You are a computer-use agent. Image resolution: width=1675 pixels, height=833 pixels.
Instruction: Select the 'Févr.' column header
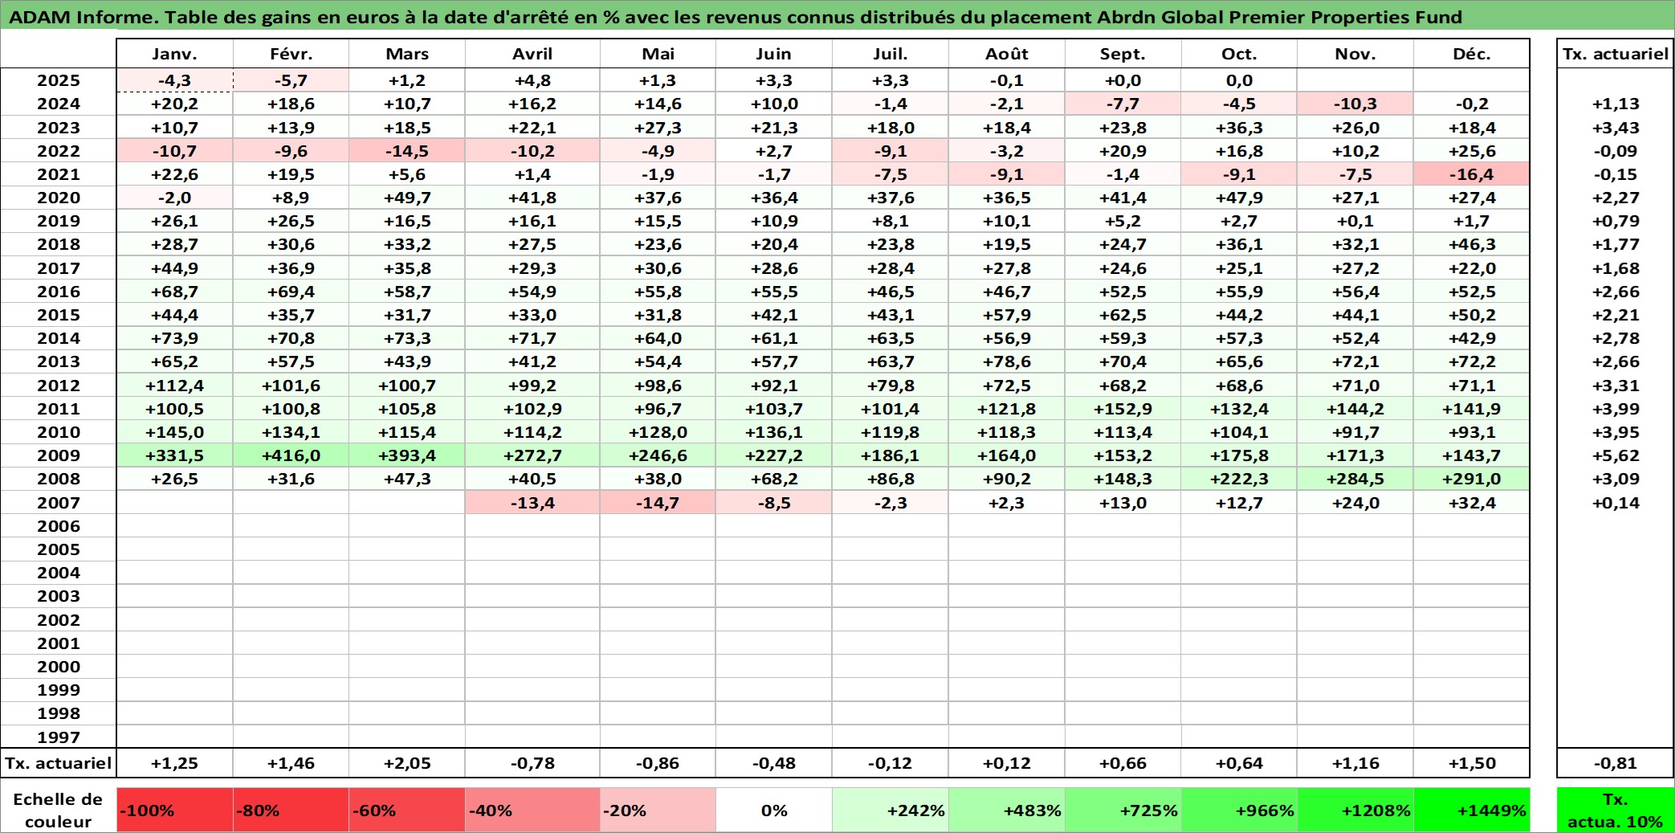click(291, 54)
